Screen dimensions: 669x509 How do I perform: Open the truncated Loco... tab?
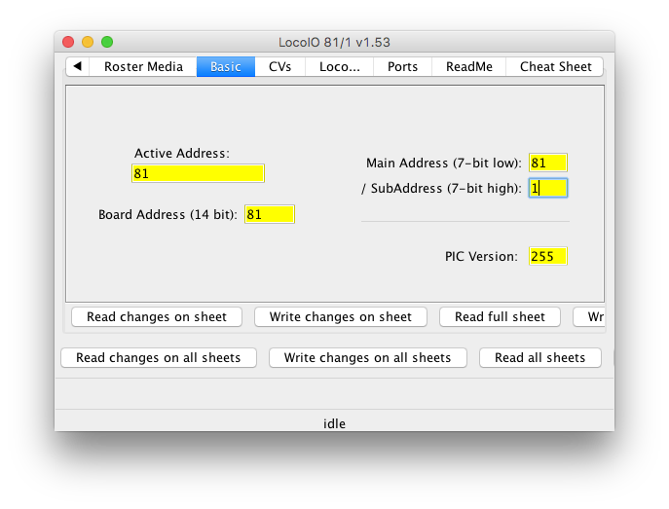(x=339, y=66)
